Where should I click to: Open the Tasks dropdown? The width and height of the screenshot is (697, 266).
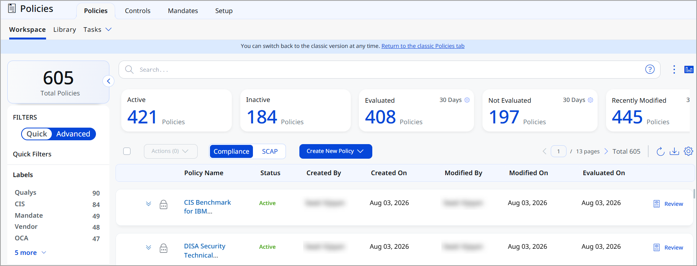point(97,30)
